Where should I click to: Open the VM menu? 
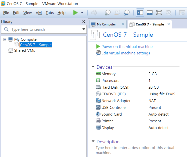pos(39,13)
